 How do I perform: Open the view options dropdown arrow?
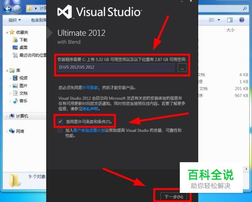point(219,20)
